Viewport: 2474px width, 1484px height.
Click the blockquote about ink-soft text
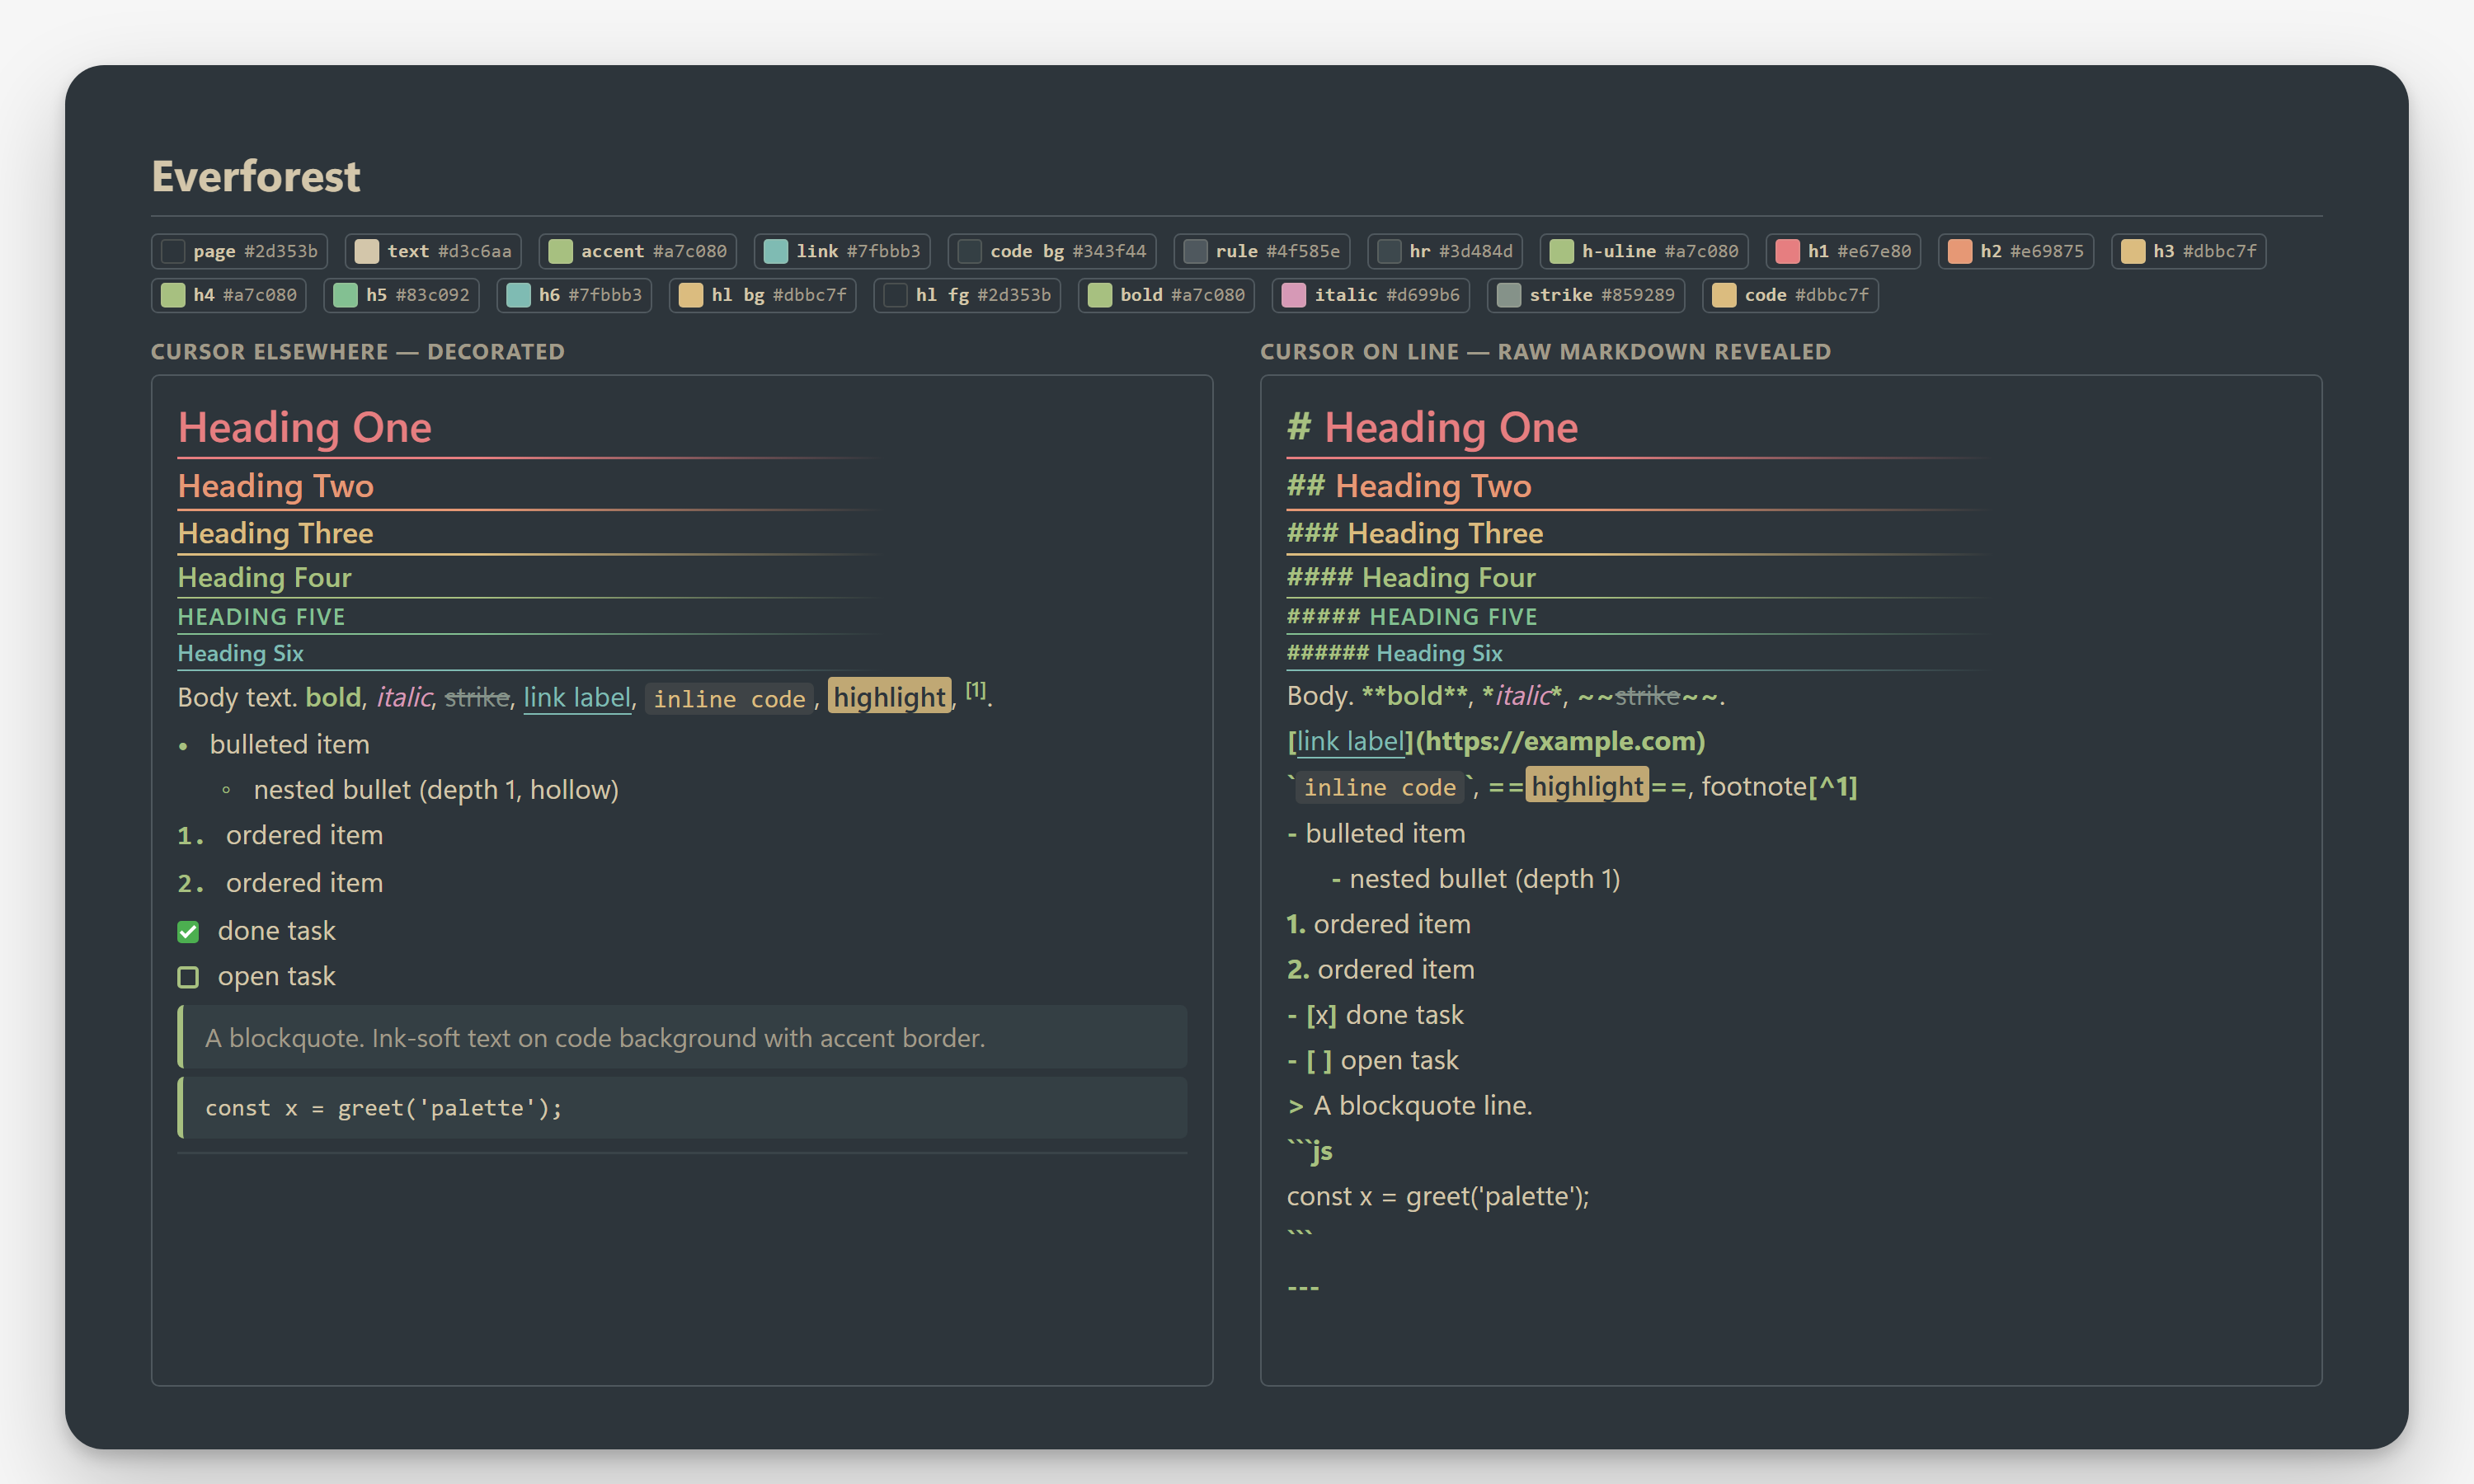click(682, 1037)
